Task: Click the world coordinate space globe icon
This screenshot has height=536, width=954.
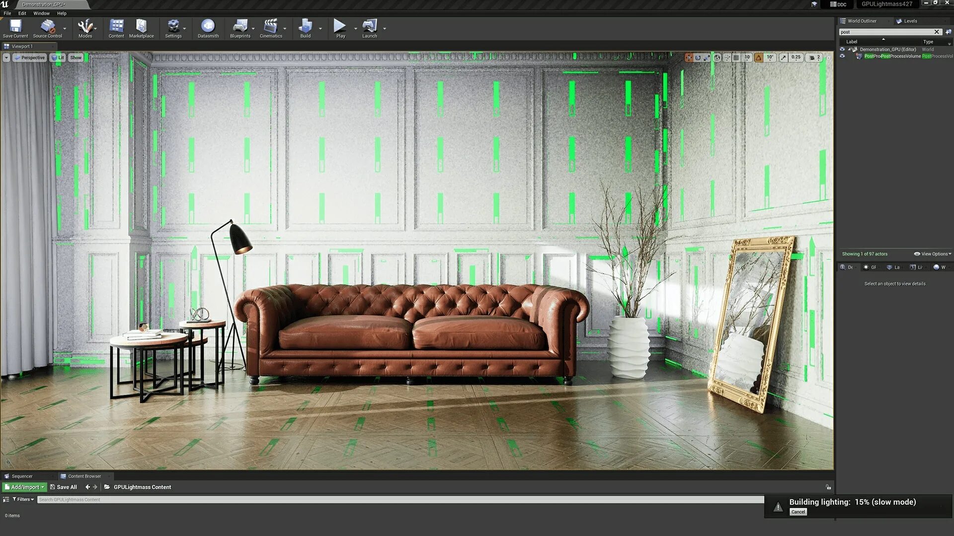Action: tap(717, 58)
